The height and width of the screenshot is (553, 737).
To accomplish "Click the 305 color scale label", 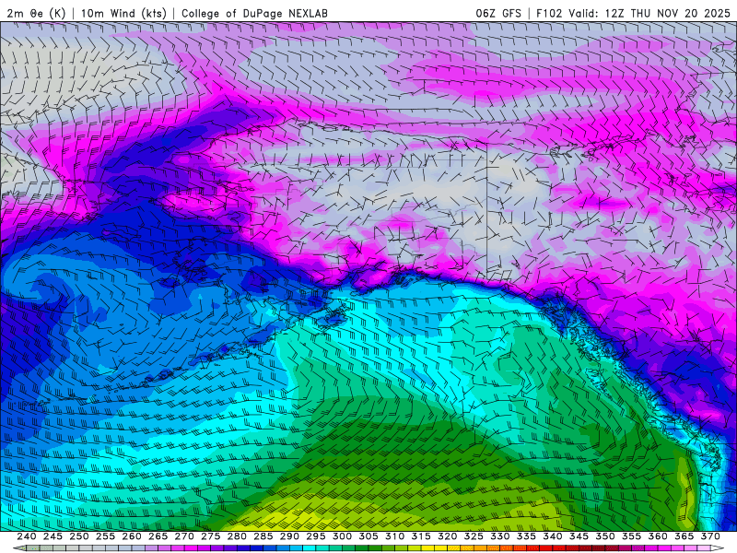I will 368,536.
